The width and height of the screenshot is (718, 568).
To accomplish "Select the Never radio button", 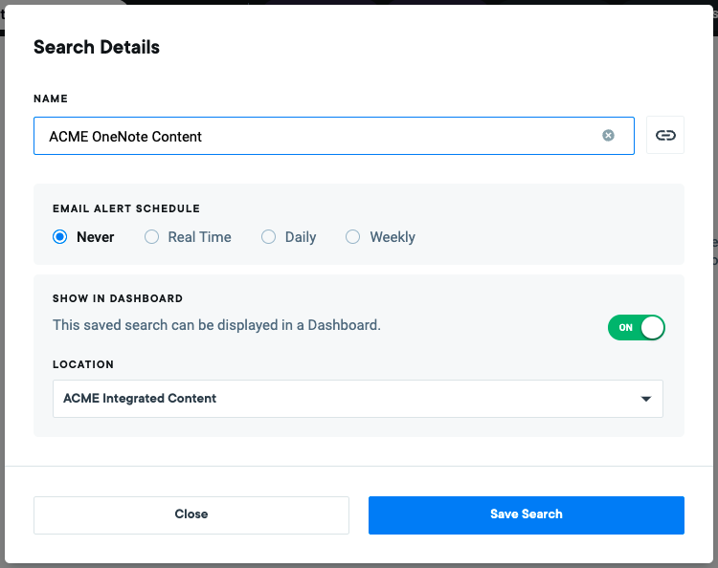I will [x=59, y=237].
